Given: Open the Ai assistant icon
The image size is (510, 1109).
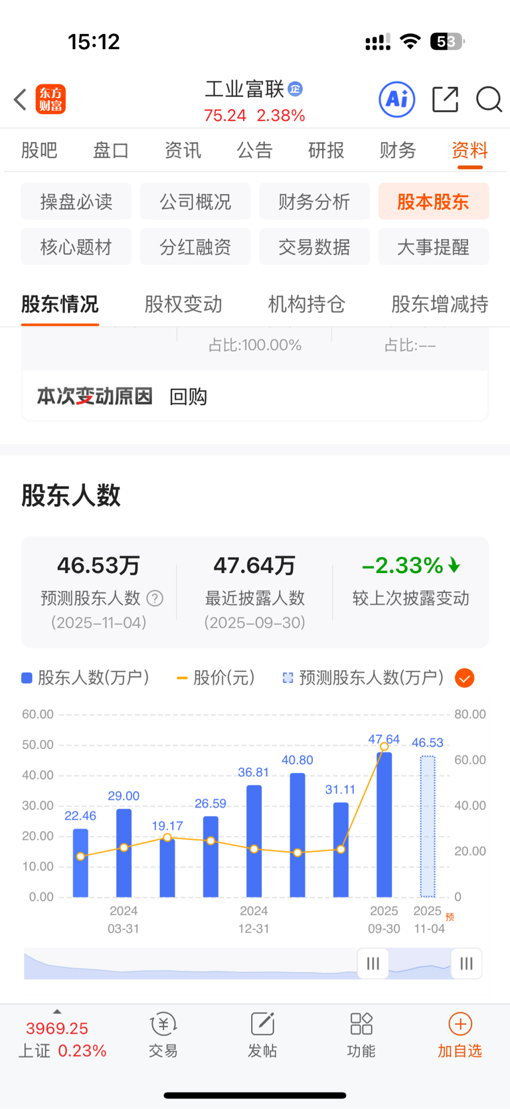Looking at the screenshot, I should tap(397, 100).
